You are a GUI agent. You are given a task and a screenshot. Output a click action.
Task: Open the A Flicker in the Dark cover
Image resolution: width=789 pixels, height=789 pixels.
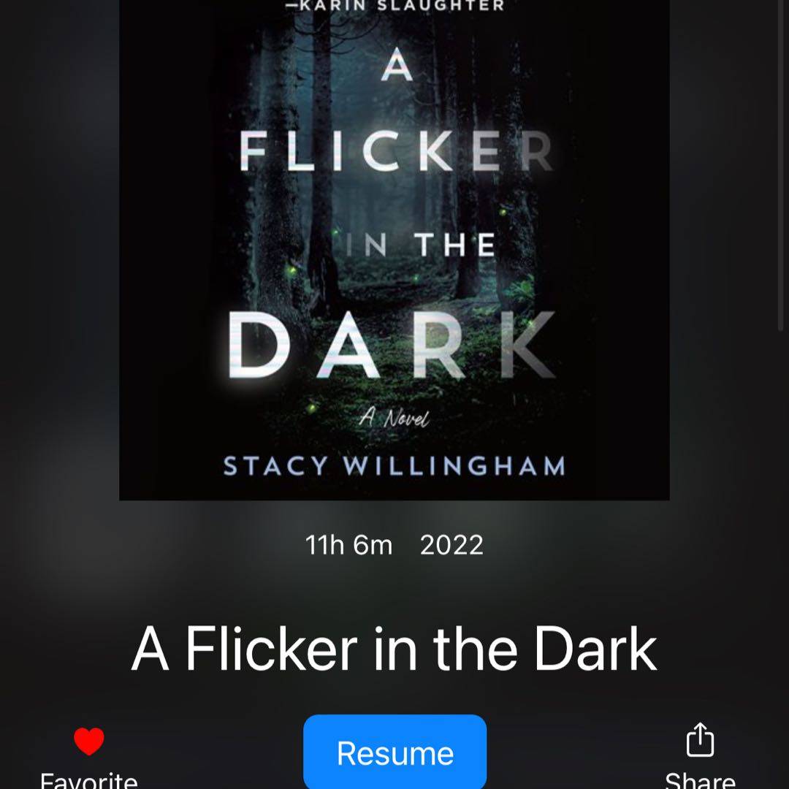(394, 250)
